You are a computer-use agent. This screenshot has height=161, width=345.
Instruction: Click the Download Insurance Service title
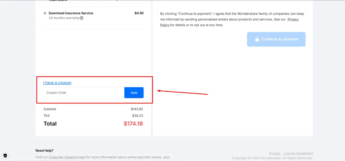pos(71,13)
